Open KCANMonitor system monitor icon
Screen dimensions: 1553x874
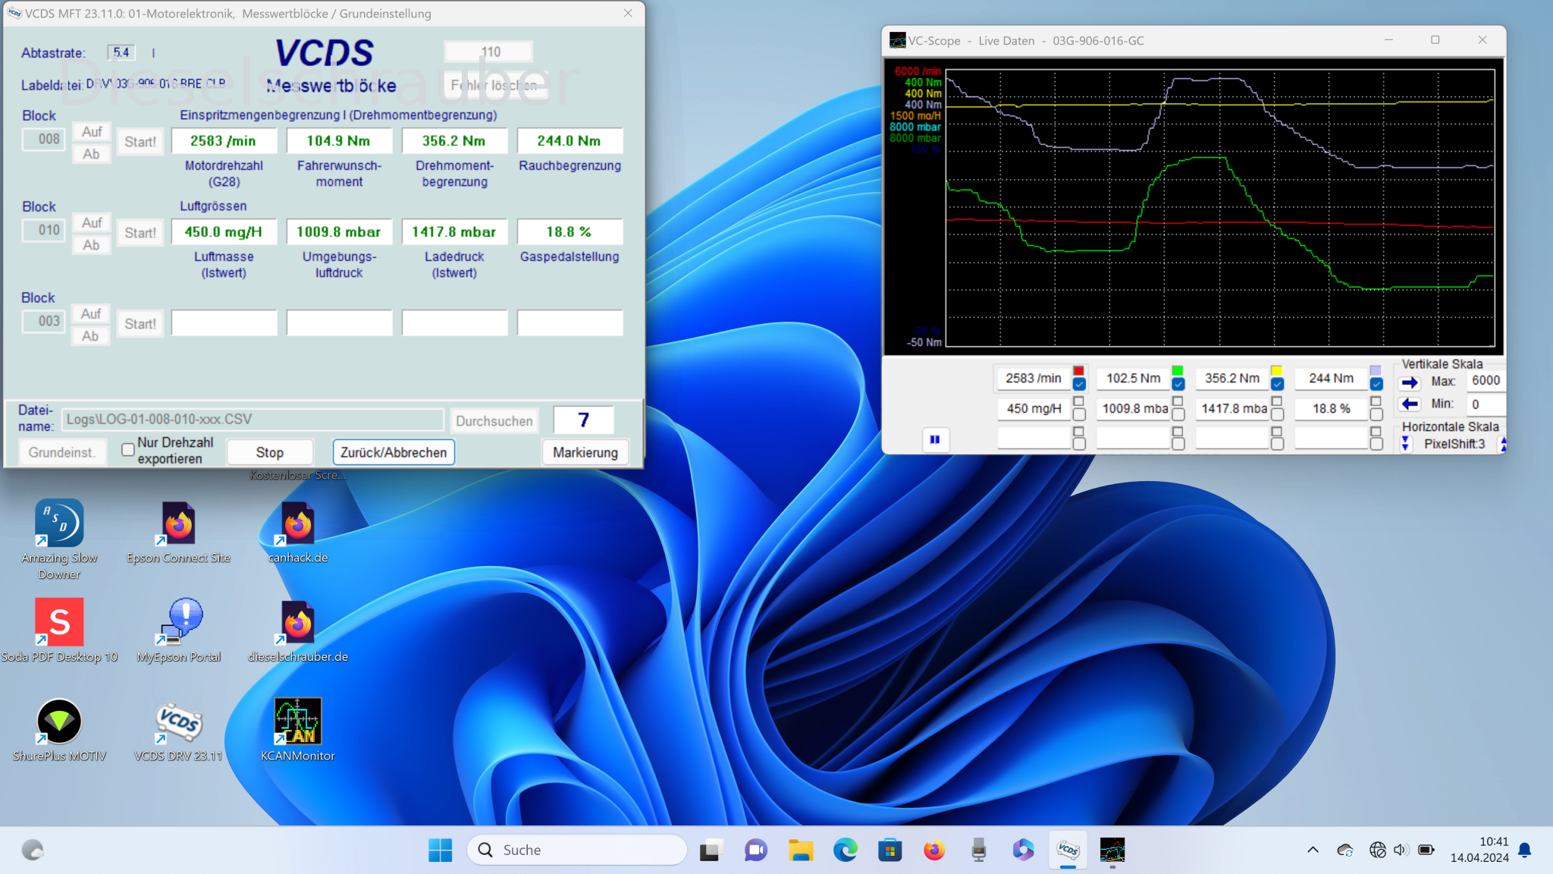pos(296,722)
